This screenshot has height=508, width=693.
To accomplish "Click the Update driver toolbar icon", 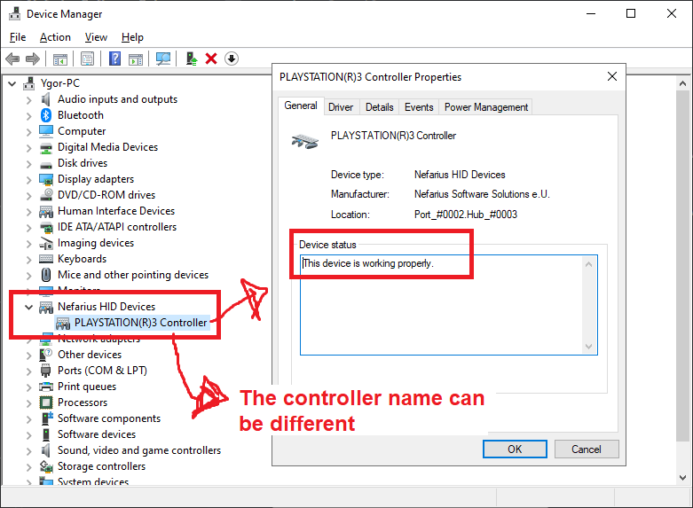I will (x=192, y=59).
